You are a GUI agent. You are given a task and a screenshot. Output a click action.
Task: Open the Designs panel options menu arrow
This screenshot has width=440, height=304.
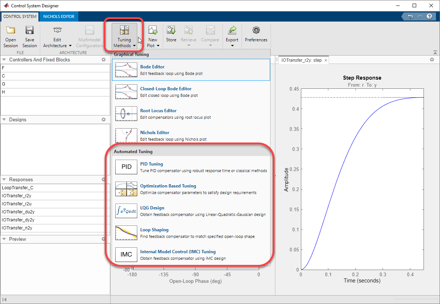pyautogui.click(x=104, y=119)
